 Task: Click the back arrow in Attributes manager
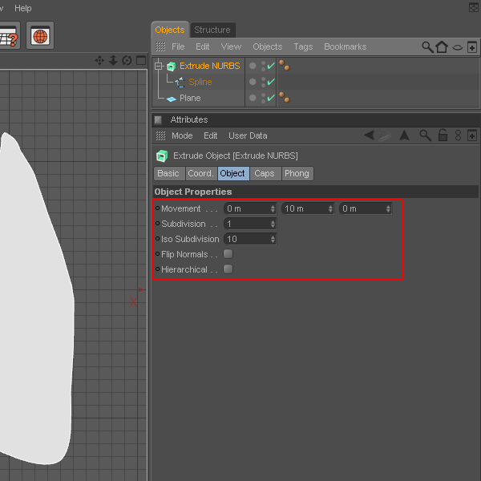click(x=370, y=135)
